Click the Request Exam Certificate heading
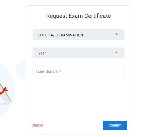This screenshot has width=157, height=137. [x=78, y=16]
